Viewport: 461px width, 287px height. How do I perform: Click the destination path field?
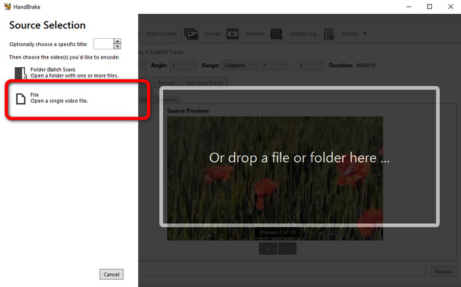click(283, 272)
